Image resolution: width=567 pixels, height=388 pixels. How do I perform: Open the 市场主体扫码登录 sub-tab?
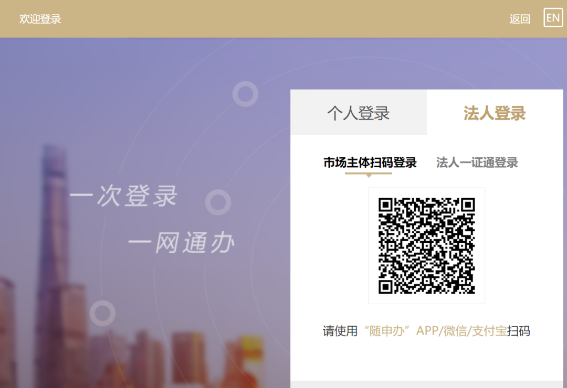[x=370, y=163]
